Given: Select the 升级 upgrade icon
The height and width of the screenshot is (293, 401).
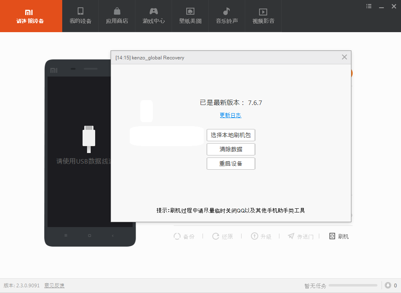Looking at the screenshot, I should point(254,236).
